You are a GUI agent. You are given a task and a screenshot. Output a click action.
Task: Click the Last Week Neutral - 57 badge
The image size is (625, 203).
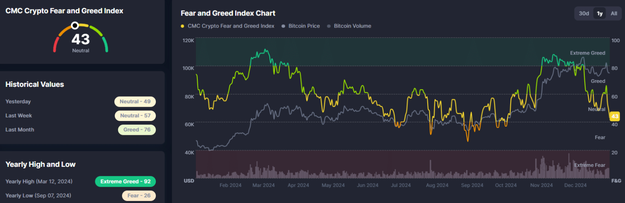[135, 116]
